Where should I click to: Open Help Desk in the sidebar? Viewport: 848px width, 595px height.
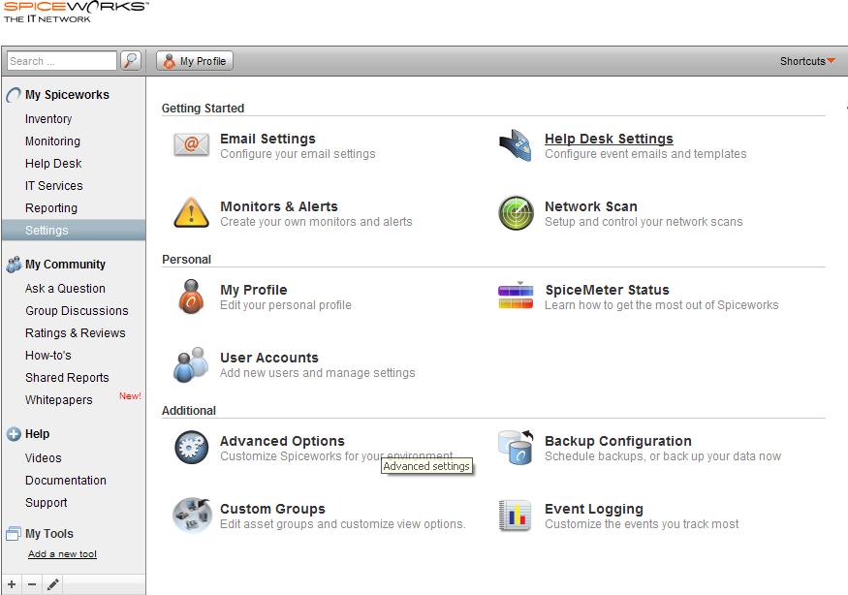point(53,164)
